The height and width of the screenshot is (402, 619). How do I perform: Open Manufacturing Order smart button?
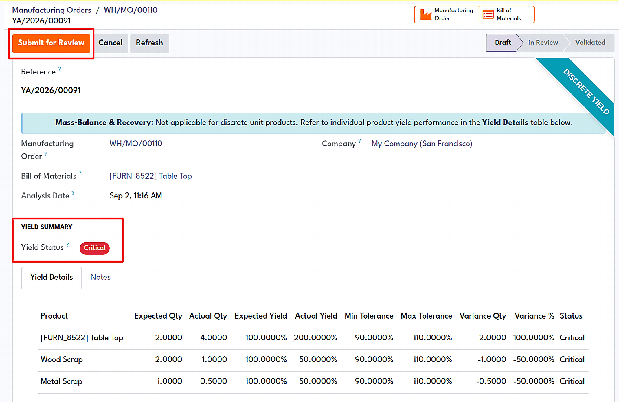coord(447,14)
